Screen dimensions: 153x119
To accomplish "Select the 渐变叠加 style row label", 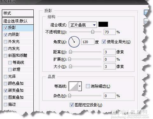I will [16, 90].
